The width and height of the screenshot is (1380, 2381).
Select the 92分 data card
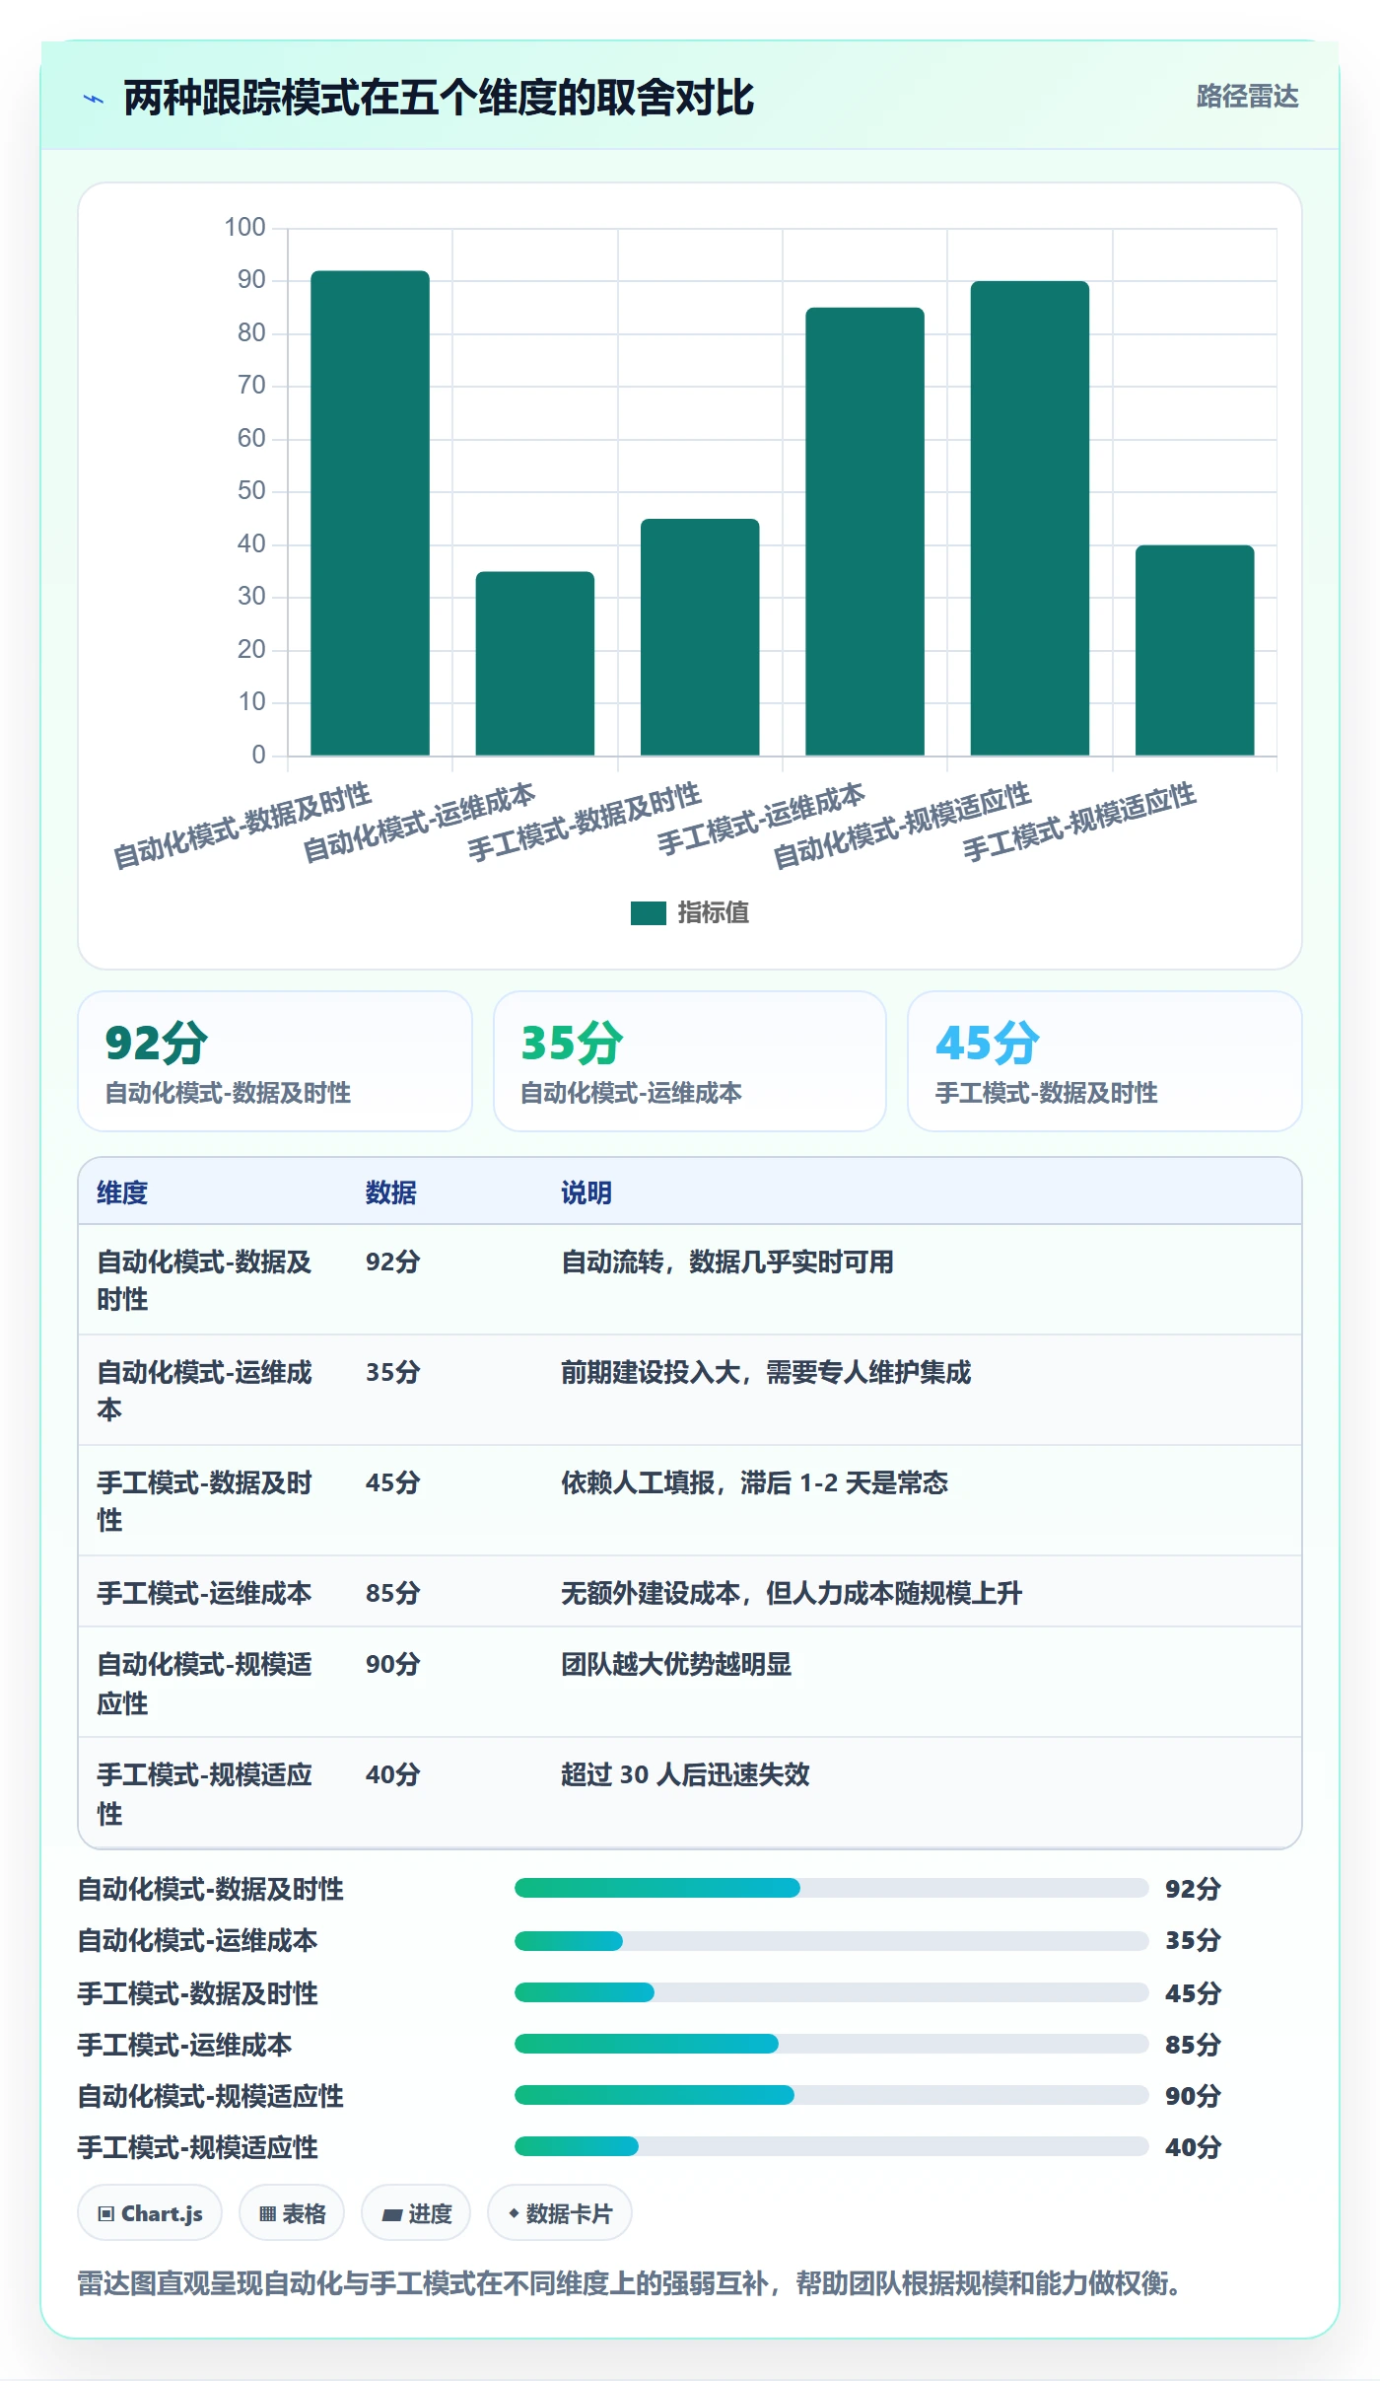click(x=275, y=1061)
